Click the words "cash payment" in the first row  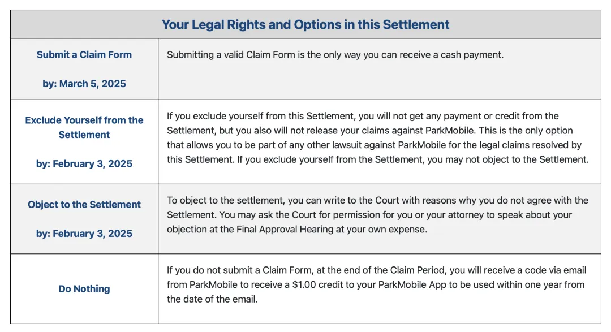[x=474, y=55]
